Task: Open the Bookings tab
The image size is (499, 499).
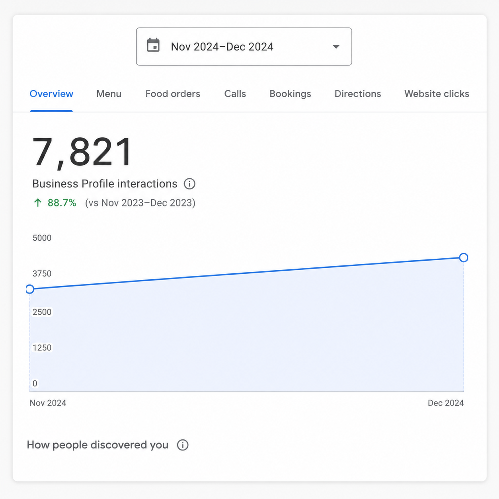Action: pyautogui.click(x=290, y=94)
